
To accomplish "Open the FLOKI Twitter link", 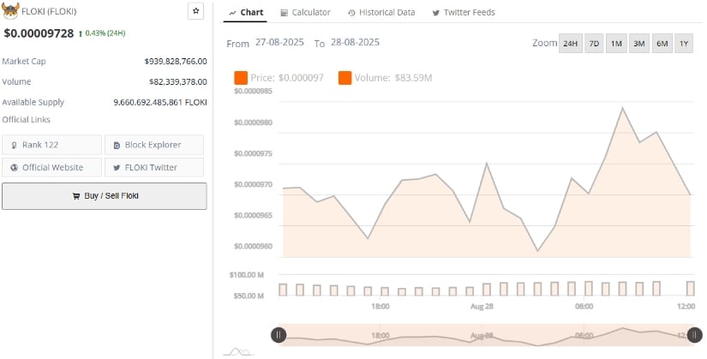I will [x=154, y=167].
